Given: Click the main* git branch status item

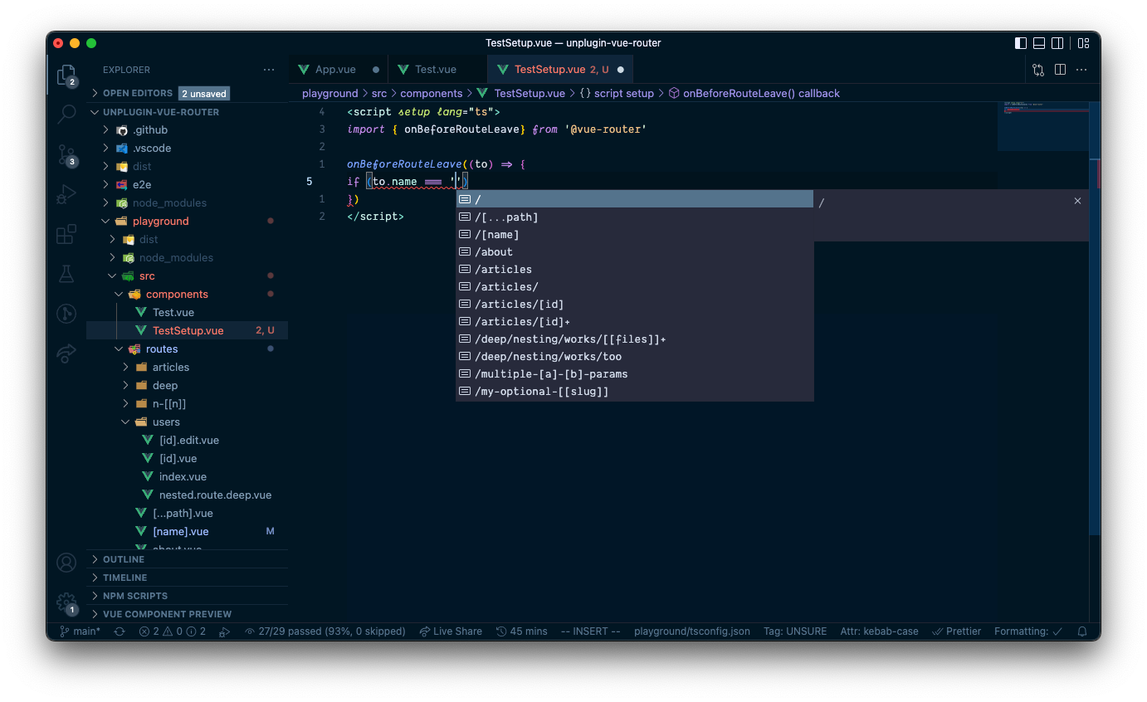Looking at the screenshot, I should tap(80, 631).
